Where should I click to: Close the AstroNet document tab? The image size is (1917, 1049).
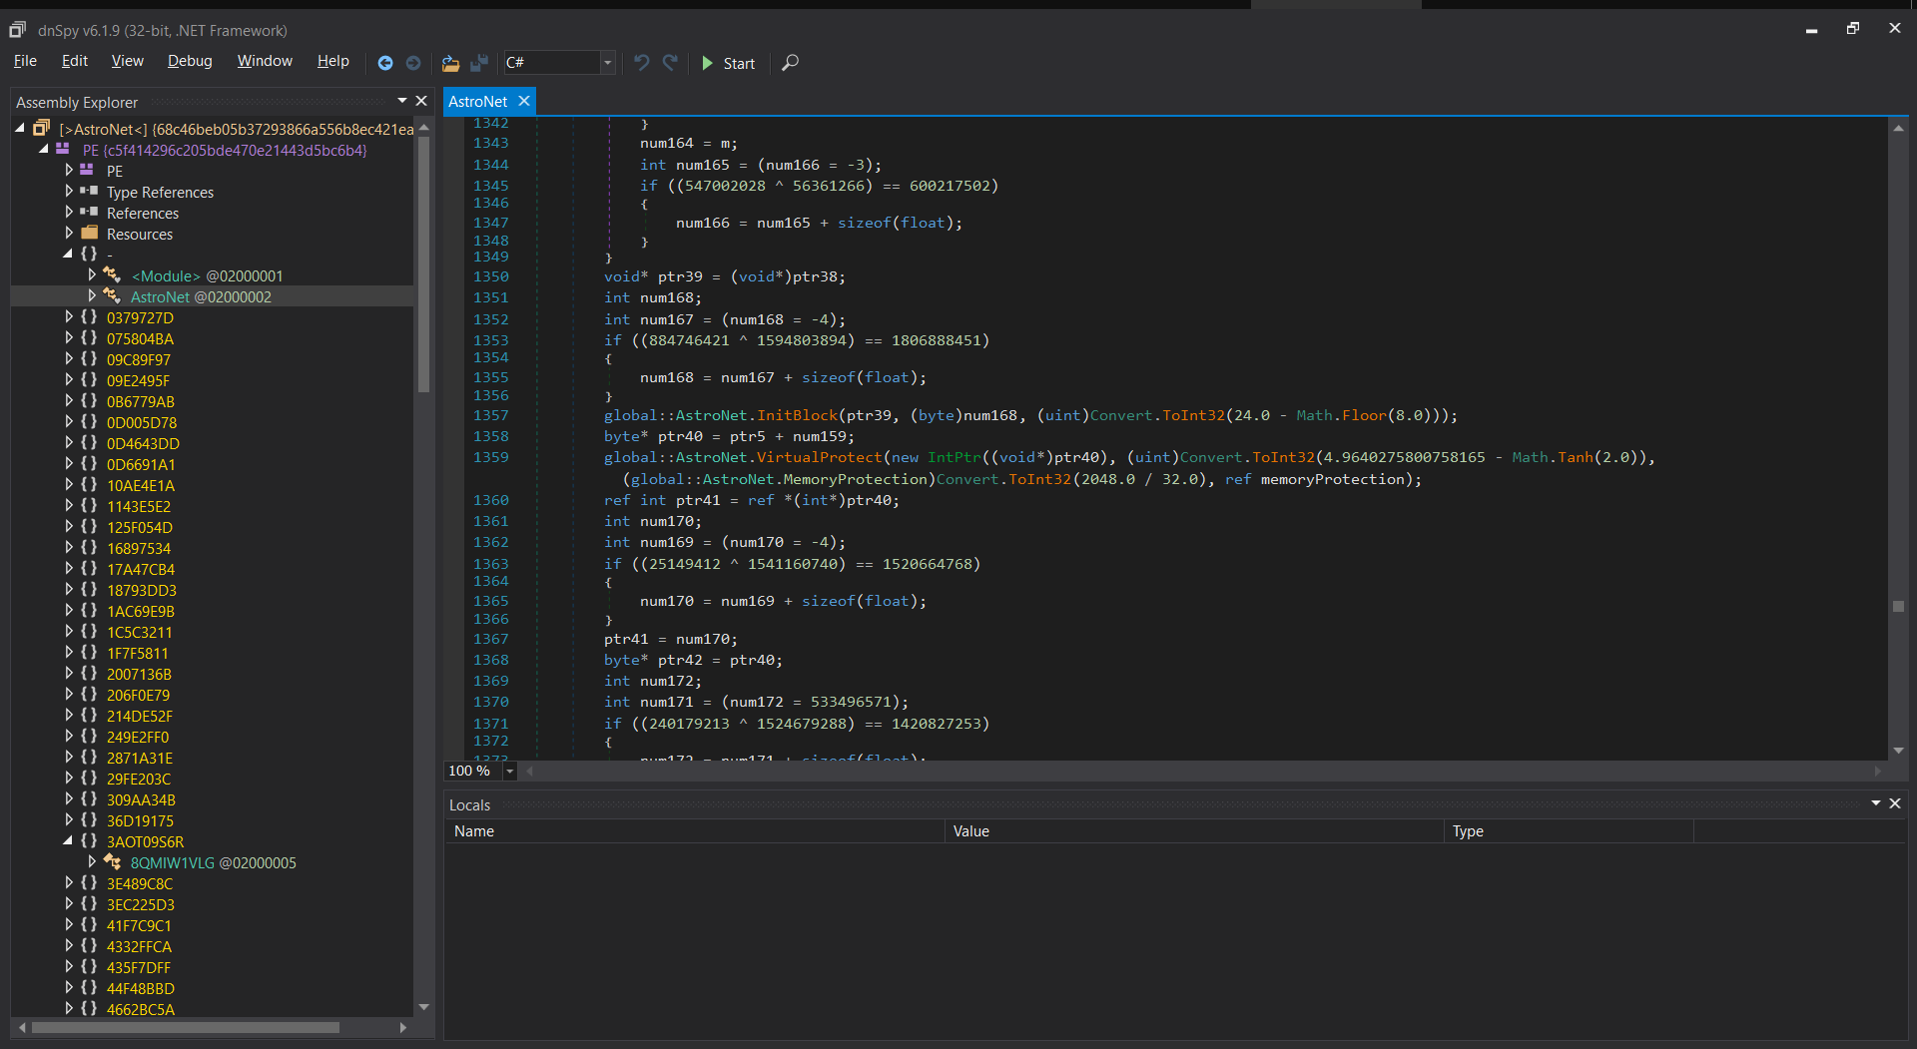click(524, 101)
